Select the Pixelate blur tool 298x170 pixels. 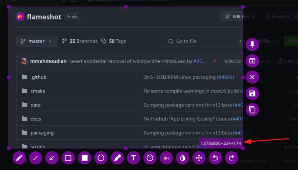point(166,158)
